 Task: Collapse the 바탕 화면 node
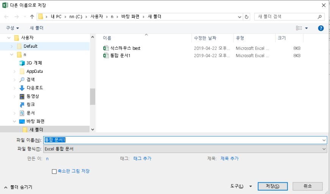point(14,121)
